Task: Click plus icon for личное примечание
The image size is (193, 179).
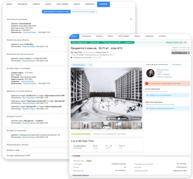Action: click(148, 95)
